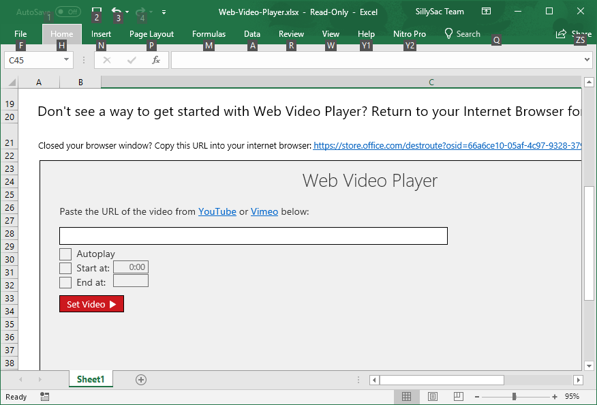This screenshot has height=405, width=597.
Task: Click the zoom slider handle
Action: click(514, 397)
